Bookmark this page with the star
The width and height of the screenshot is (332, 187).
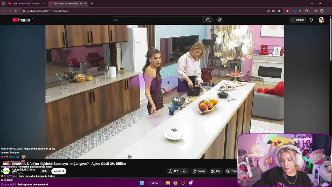(279, 11)
